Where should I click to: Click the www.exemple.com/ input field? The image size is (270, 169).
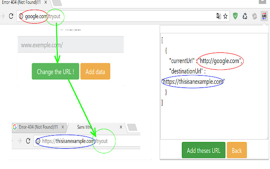(71, 44)
